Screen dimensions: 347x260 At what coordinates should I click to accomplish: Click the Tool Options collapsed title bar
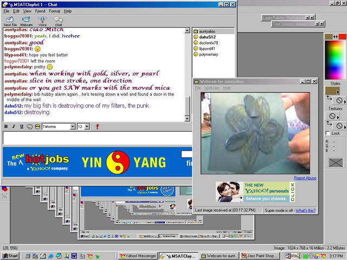click(298, 24)
